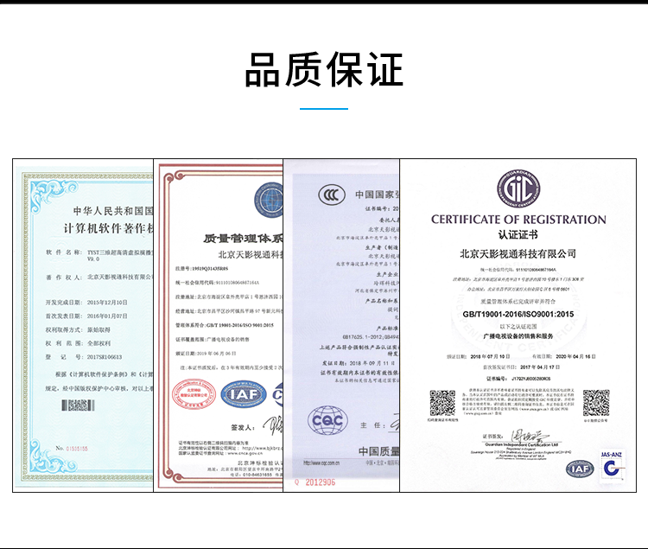Click the scope text 广播电视设备的销售和服务
Image resolution: width=648 pixels, height=549 pixels.
pos(518,336)
